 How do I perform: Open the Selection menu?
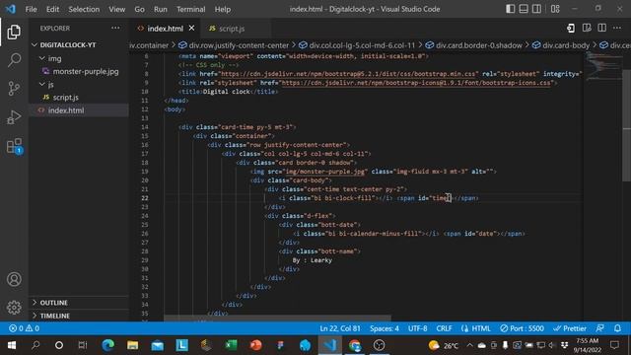click(84, 9)
